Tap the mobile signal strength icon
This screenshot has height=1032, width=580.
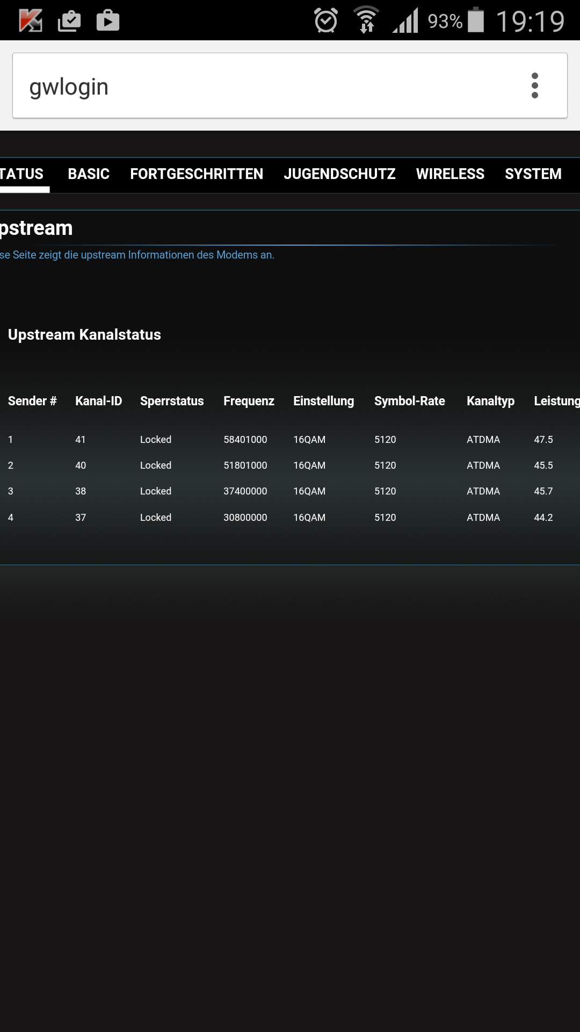(406, 21)
